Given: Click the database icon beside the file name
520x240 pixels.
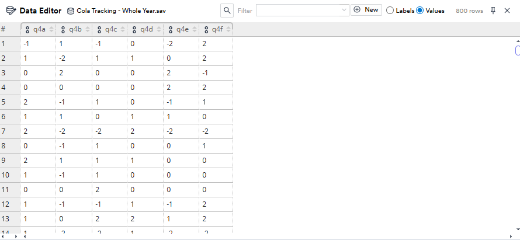Looking at the screenshot, I should click(71, 11).
